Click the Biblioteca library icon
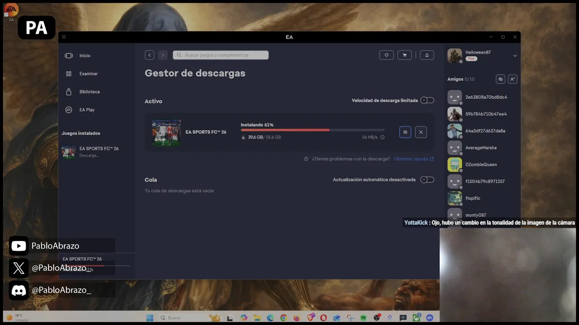 (x=69, y=92)
